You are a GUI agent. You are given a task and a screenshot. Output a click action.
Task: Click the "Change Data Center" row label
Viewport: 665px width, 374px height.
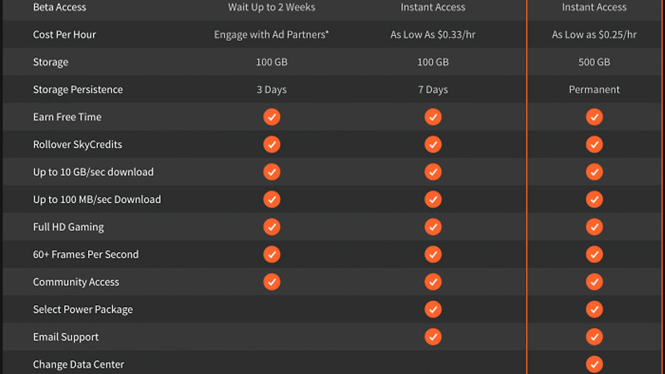coord(79,364)
